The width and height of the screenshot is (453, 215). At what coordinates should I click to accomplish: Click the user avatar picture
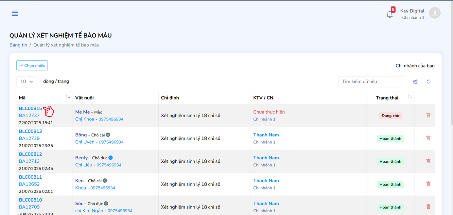click(x=435, y=13)
